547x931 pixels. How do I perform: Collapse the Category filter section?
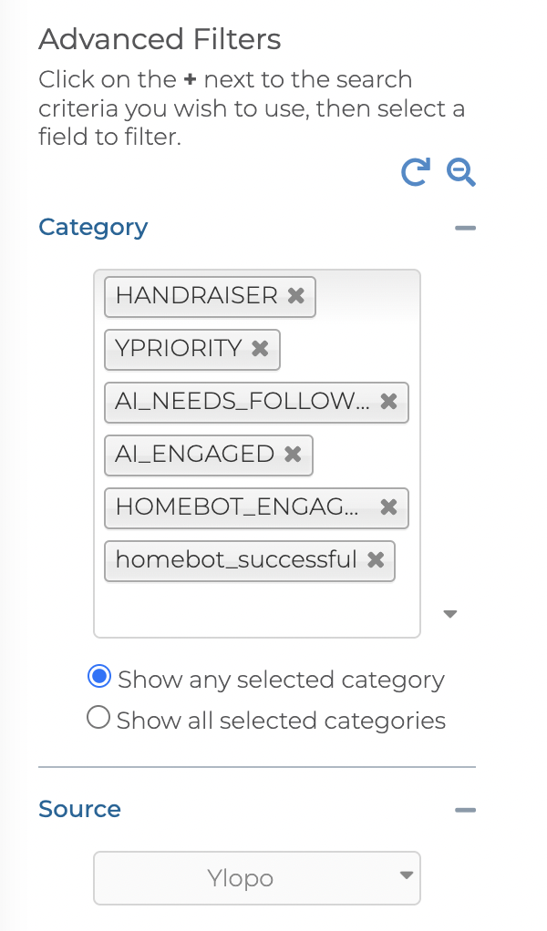465,228
